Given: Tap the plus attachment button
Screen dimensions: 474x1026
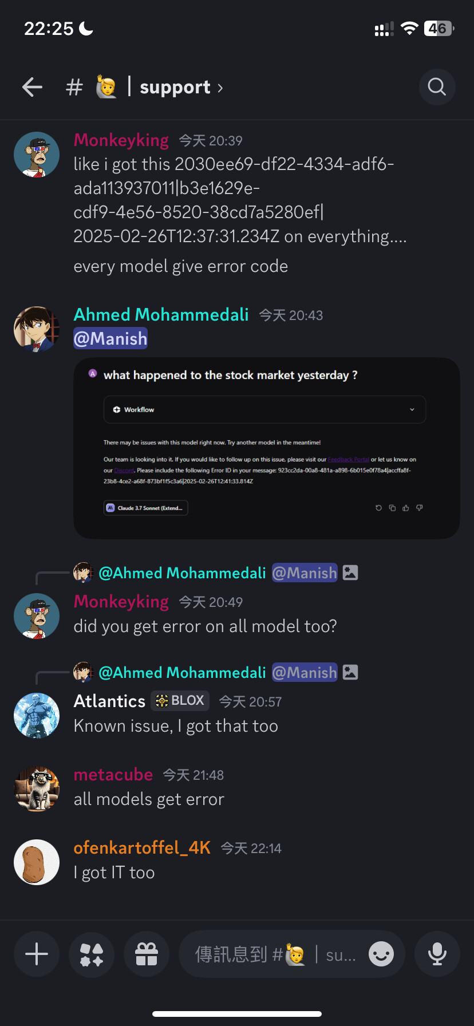Looking at the screenshot, I should coord(37,954).
